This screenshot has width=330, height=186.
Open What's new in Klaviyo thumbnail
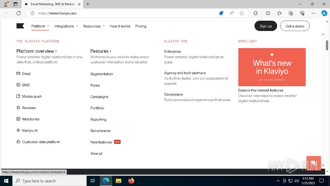[272, 67]
